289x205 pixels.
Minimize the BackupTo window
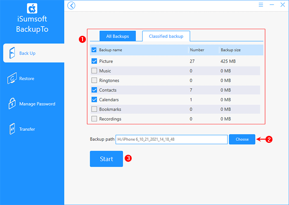point(272,5)
